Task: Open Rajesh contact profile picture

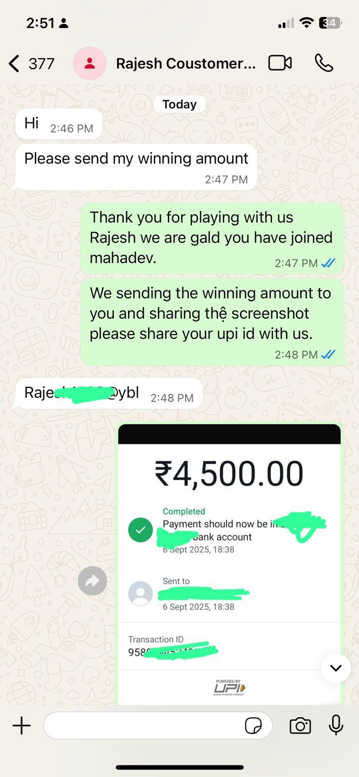Action: click(89, 63)
